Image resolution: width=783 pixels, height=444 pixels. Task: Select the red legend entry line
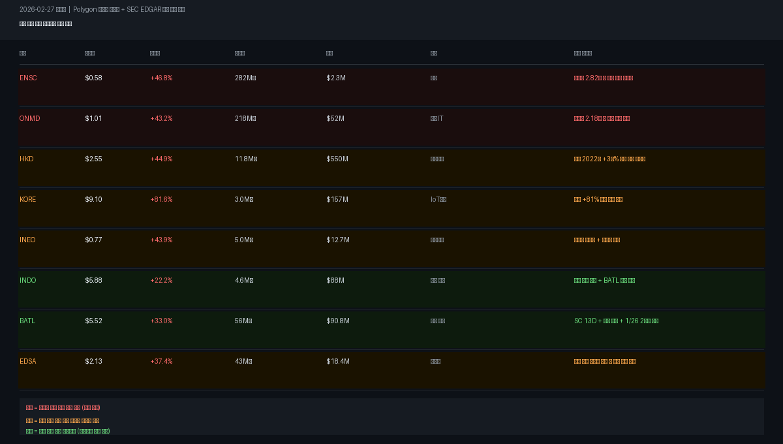click(x=63, y=407)
